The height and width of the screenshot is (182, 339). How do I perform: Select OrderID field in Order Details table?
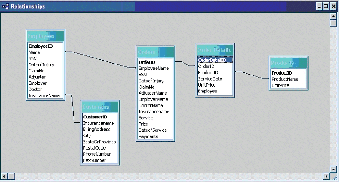(215, 66)
